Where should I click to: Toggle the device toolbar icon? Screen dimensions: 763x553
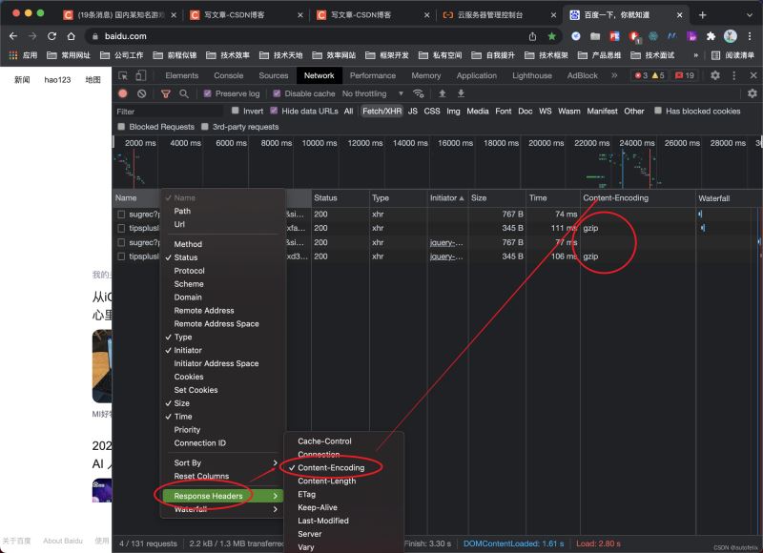140,75
